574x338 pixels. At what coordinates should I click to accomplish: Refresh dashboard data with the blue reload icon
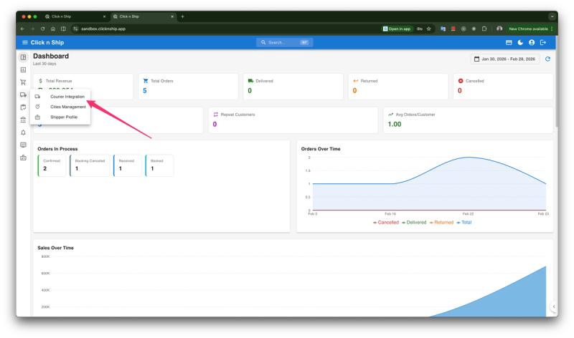[547, 59]
